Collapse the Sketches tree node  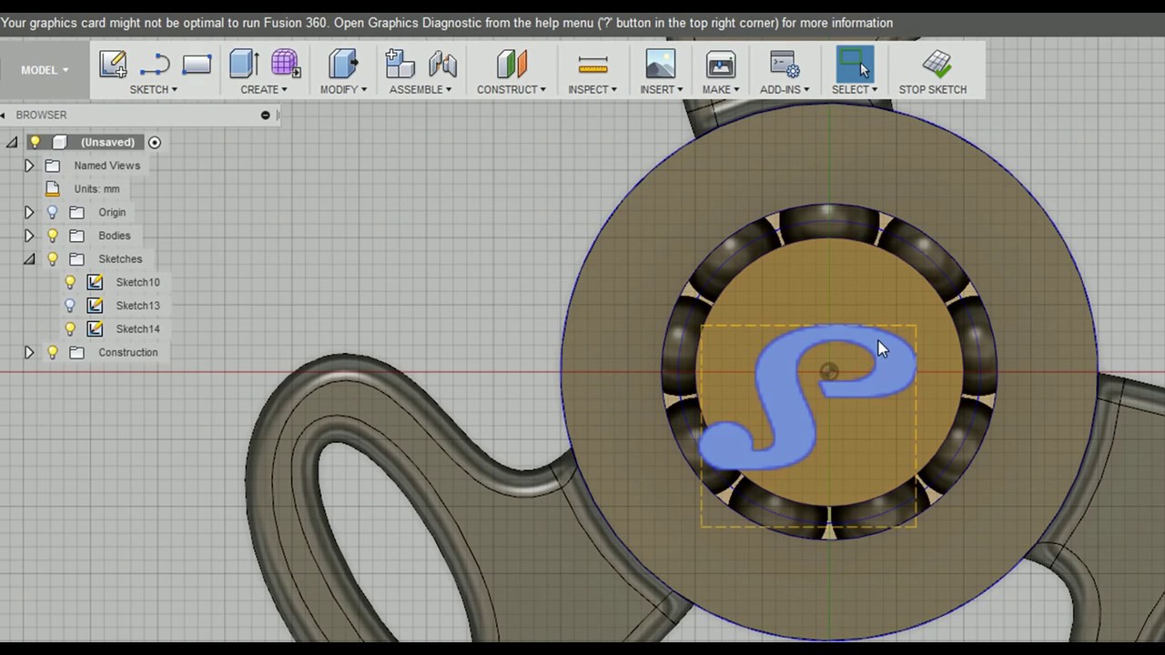click(29, 259)
